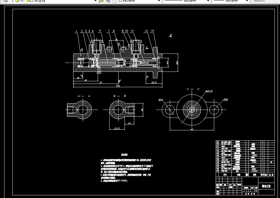
Task: Click the A — A section title
Action: point(84,96)
